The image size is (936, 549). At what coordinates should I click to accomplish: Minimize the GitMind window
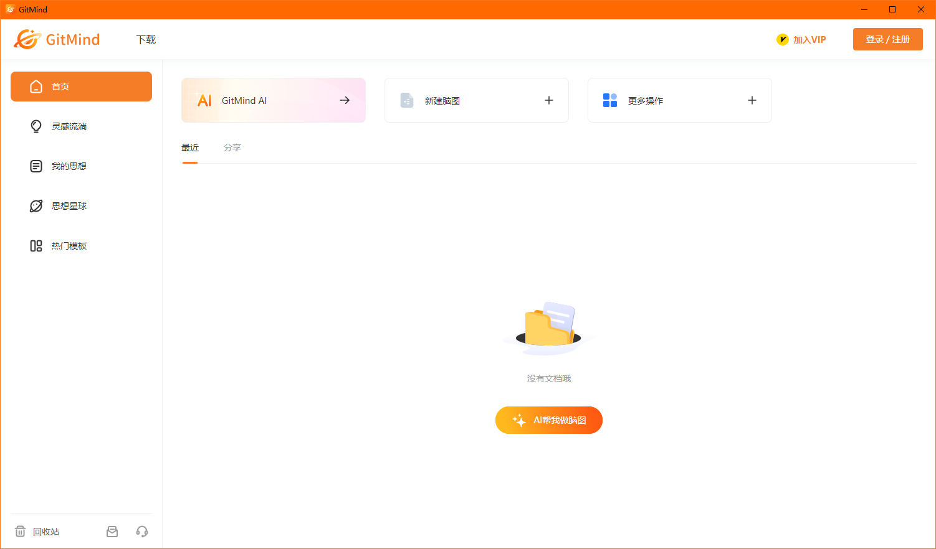(x=864, y=9)
